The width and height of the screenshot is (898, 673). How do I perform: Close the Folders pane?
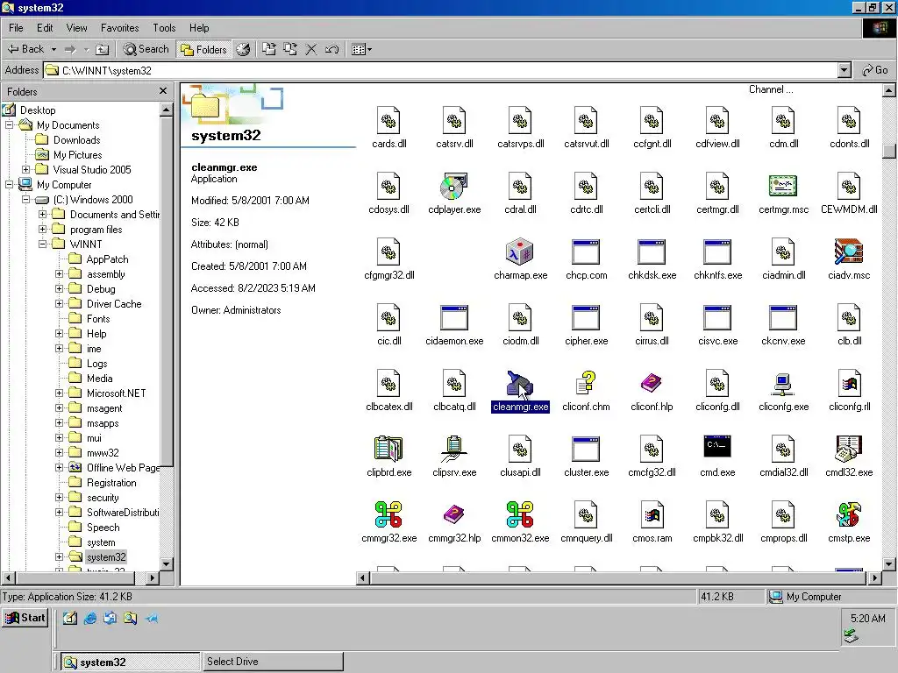click(x=163, y=91)
